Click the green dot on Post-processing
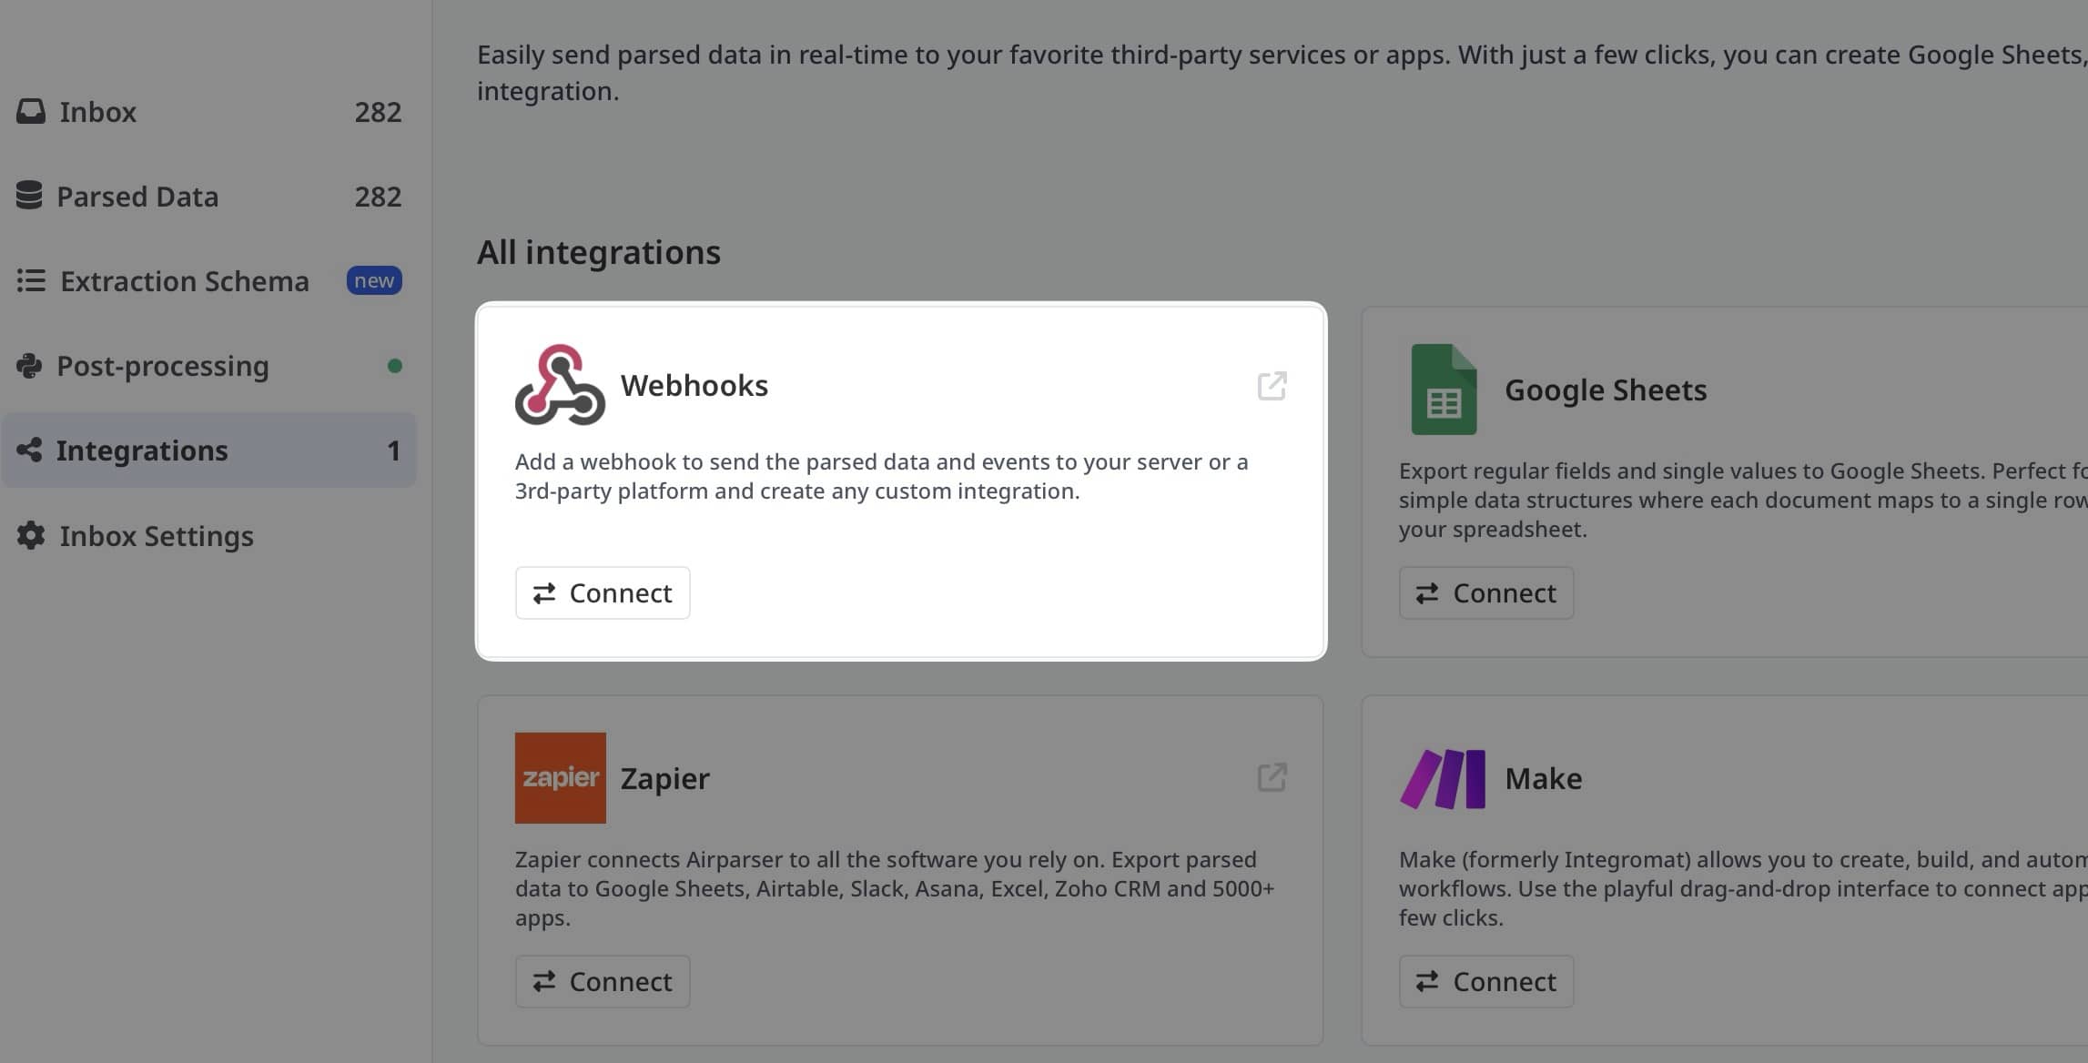Screen dimensions: 2088x1063 point(395,365)
